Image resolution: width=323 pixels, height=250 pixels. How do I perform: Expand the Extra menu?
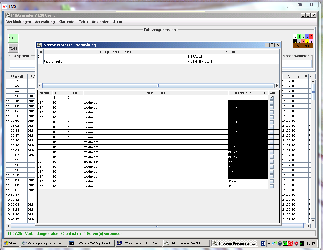(x=83, y=22)
